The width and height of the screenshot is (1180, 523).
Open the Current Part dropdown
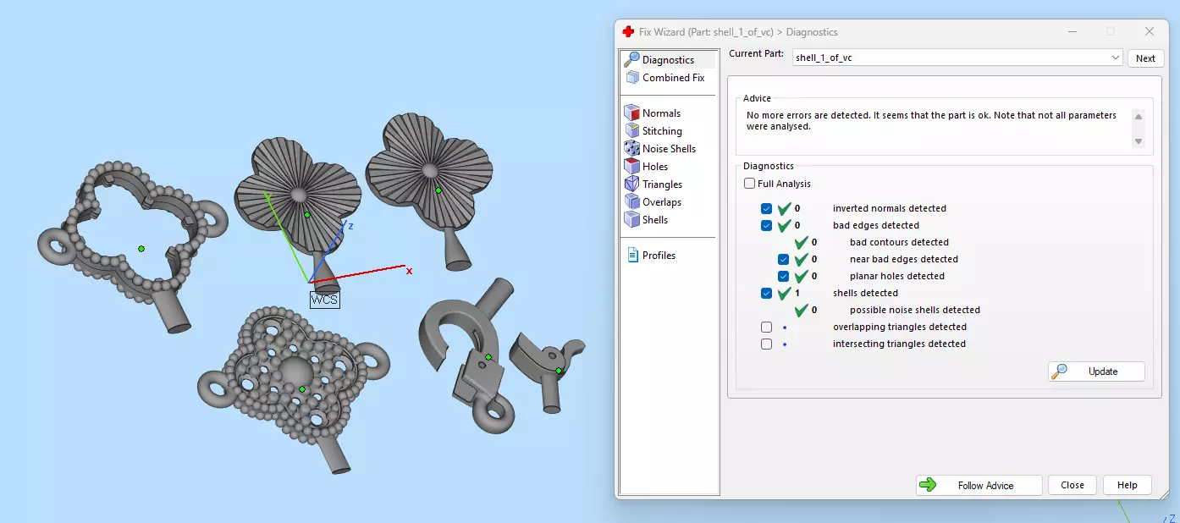pyautogui.click(x=957, y=58)
